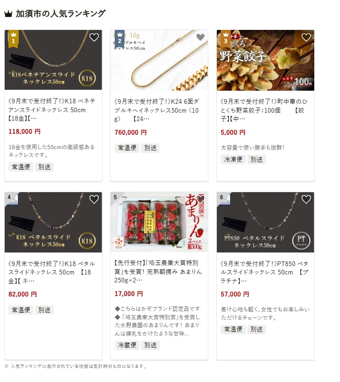Screen dimensions: 340x382
Task: Click 冷凍便 tag on gyoza item
Action: click(233, 159)
